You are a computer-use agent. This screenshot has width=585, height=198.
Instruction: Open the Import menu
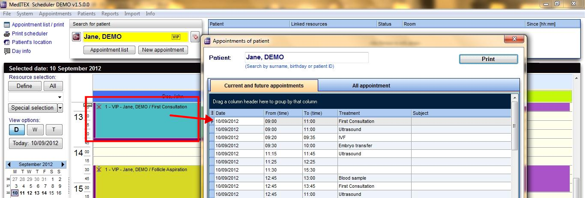[x=132, y=14]
